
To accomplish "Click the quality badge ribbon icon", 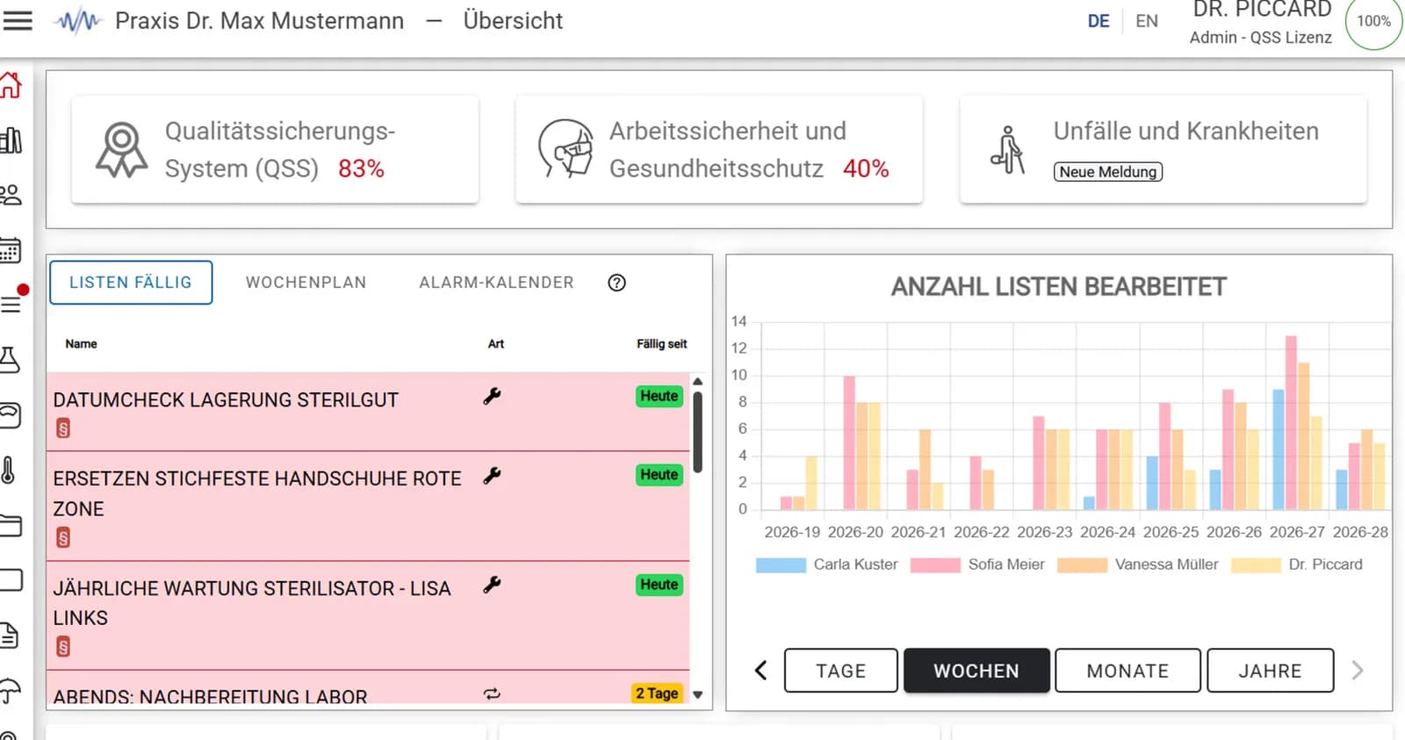I will 122,150.
